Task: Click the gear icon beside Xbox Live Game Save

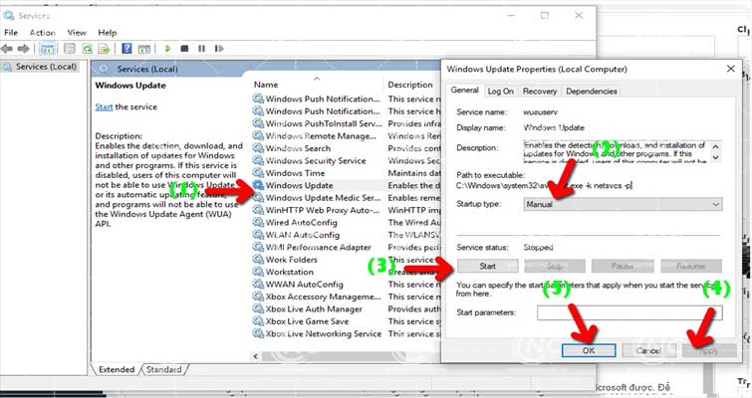Action: (x=259, y=321)
